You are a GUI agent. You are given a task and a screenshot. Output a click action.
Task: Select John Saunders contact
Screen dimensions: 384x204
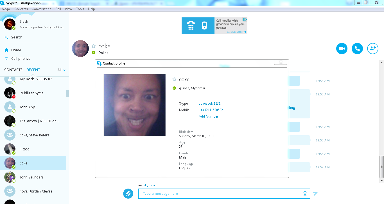tap(33, 177)
